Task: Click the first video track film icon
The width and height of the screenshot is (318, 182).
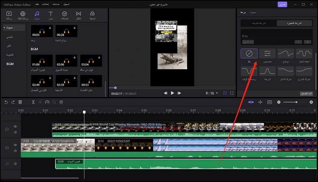Action: pos(7,129)
